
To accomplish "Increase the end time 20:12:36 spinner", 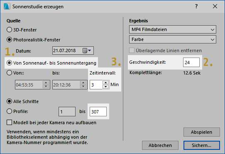I will click(x=83, y=83).
